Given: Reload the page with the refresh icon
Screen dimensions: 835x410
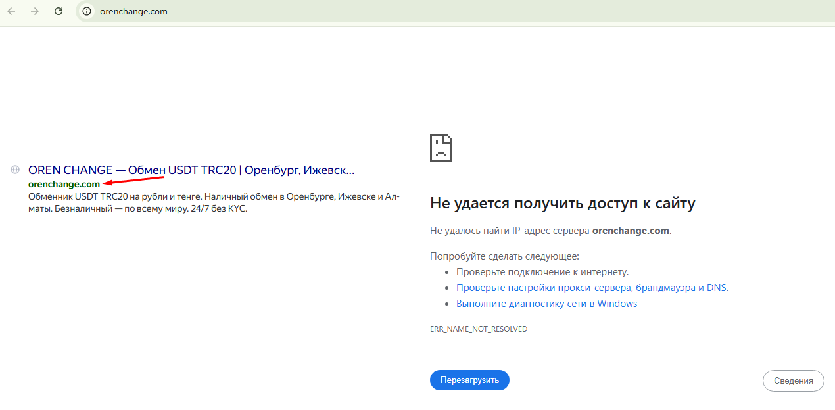Looking at the screenshot, I should (x=59, y=11).
